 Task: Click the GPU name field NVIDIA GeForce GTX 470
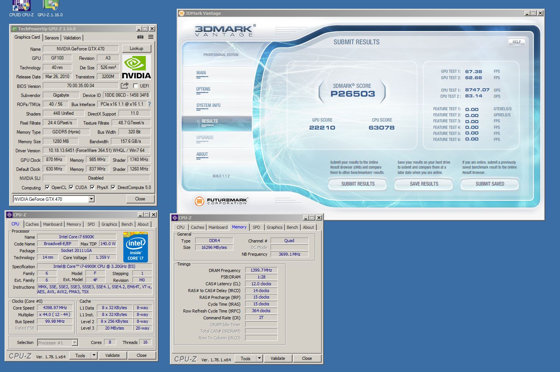81,48
